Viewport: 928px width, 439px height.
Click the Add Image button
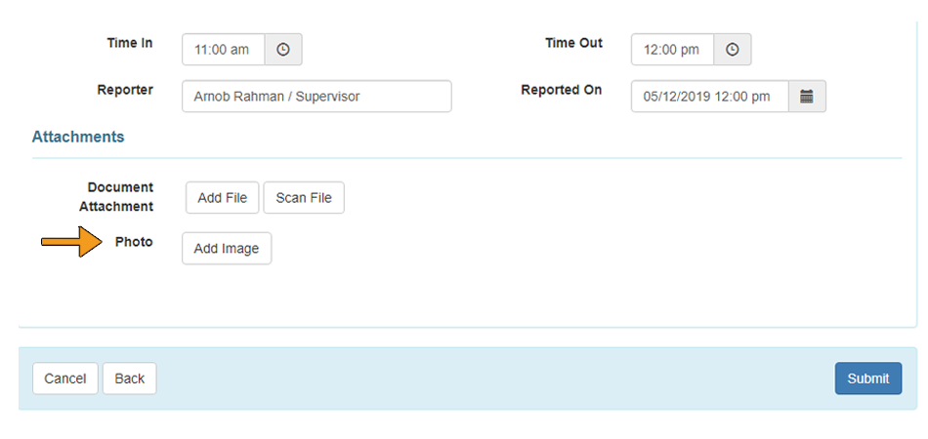click(x=227, y=248)
